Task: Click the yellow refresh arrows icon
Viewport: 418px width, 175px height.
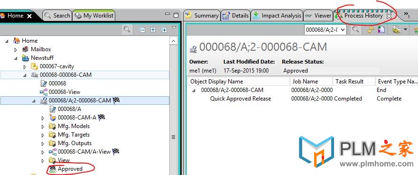Action: pyautogui.click(x=370, y=29)
